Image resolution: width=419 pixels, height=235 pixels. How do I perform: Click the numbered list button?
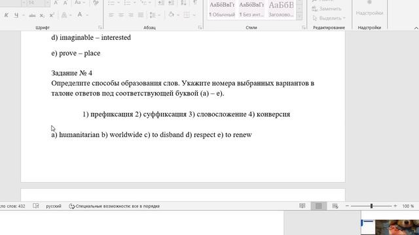(x=127, y=3)
